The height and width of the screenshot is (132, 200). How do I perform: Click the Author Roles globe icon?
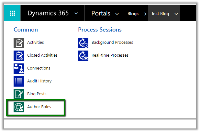point(19,107)
